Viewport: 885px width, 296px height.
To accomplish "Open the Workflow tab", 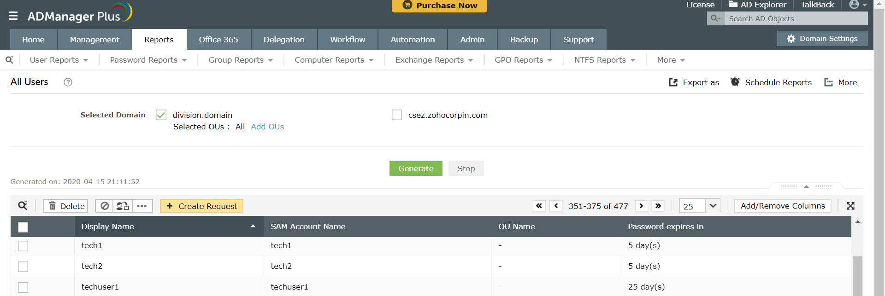I will pyautogui.click(x=348, y=40).
